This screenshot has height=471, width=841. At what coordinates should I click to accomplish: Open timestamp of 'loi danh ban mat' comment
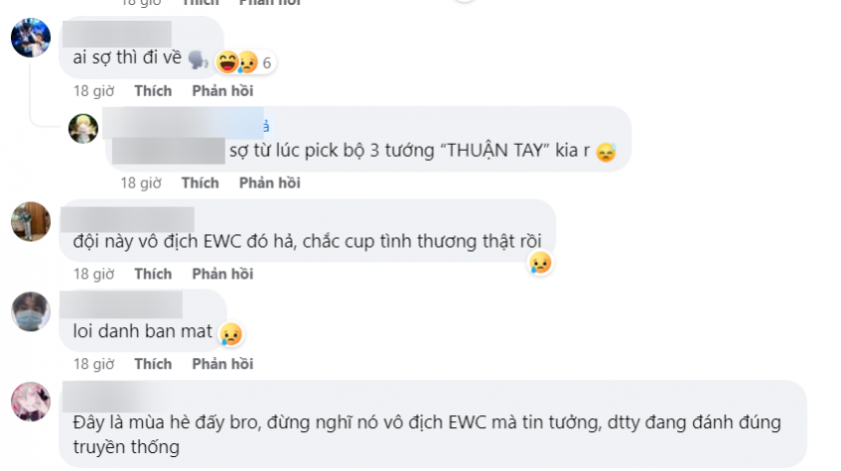(94, 364)
